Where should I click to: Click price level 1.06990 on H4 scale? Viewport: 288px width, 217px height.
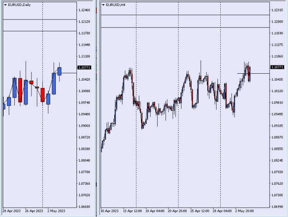click(277, 207)
